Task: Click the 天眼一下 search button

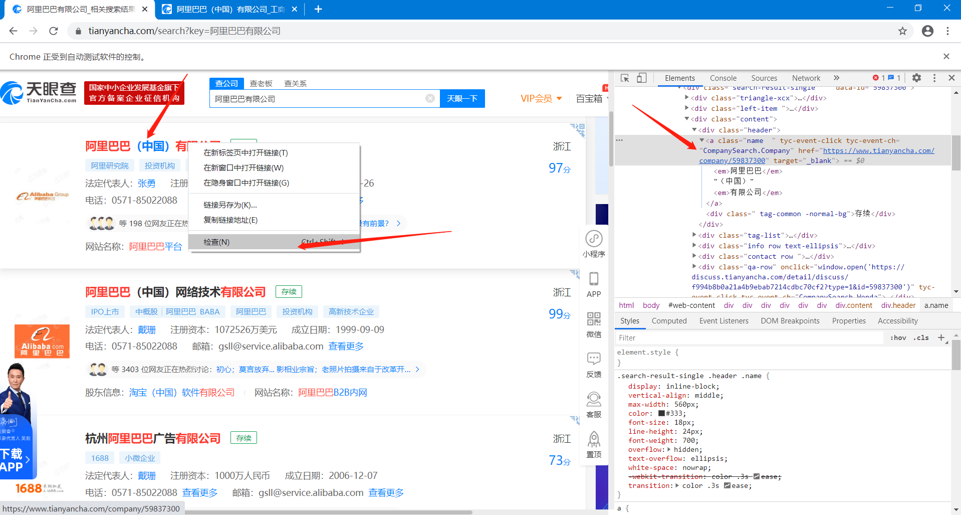Action: (x=462, y=98)
